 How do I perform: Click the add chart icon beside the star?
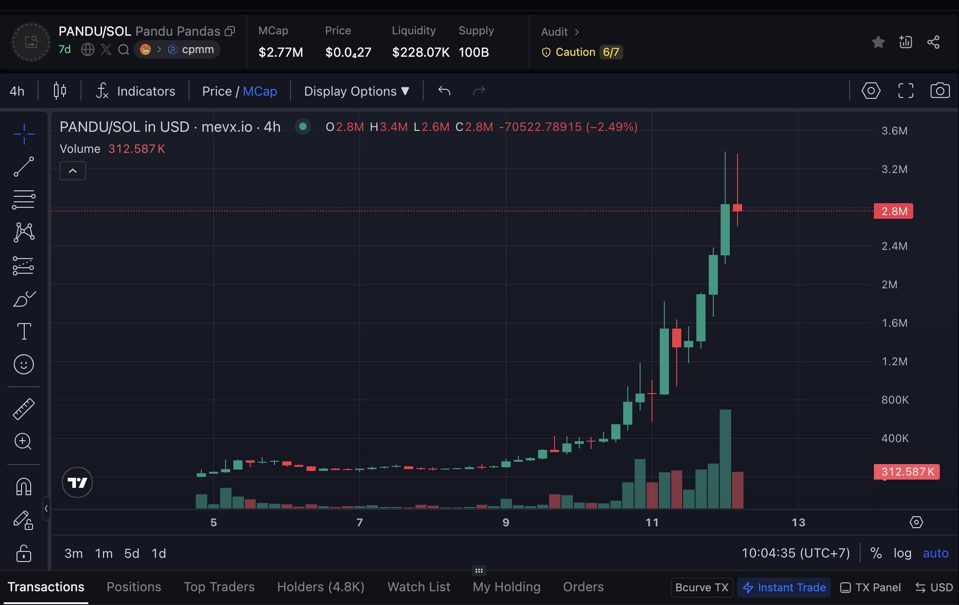pyautogui.click(x=905, y=42)
